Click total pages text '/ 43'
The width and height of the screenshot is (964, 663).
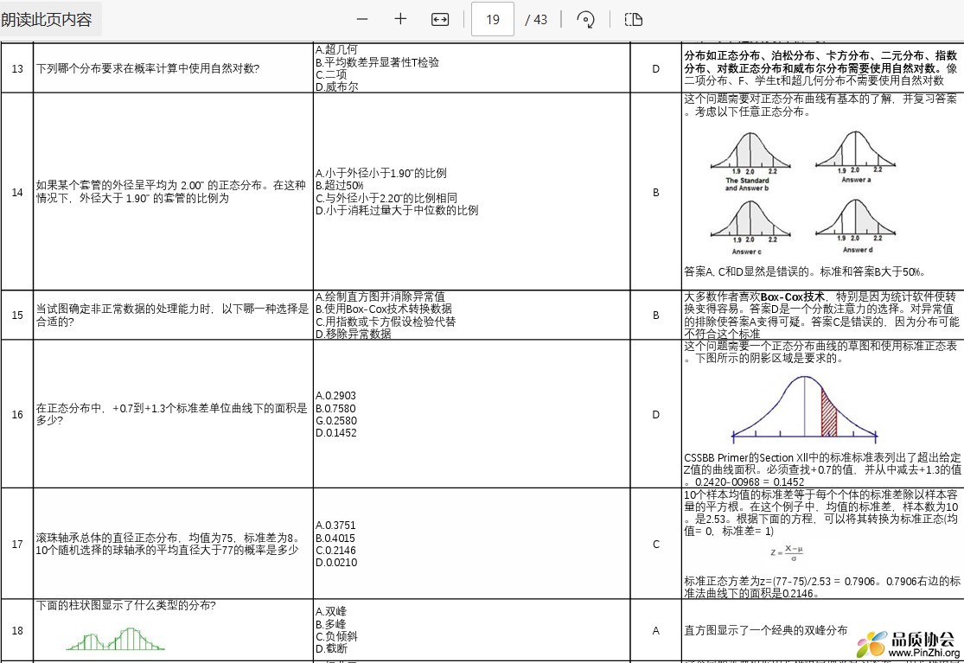(536, 20)
